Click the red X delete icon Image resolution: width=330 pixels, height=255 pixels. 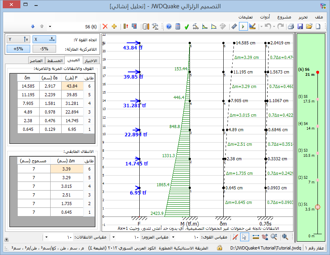(x=105, y=27)
